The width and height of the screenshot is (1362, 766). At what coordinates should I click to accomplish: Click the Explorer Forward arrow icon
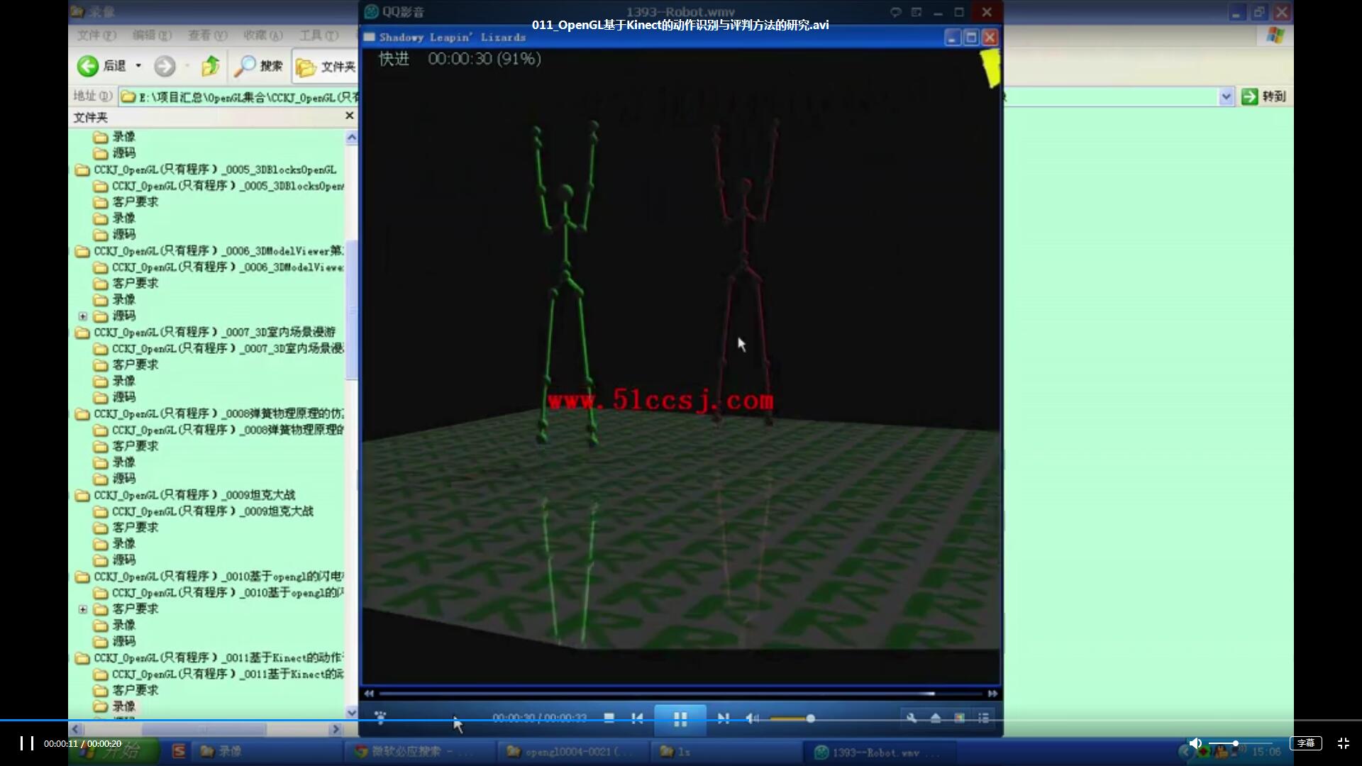click(165, 66)
